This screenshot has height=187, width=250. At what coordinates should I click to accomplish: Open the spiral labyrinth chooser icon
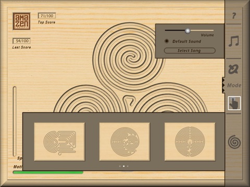[234, 142]
